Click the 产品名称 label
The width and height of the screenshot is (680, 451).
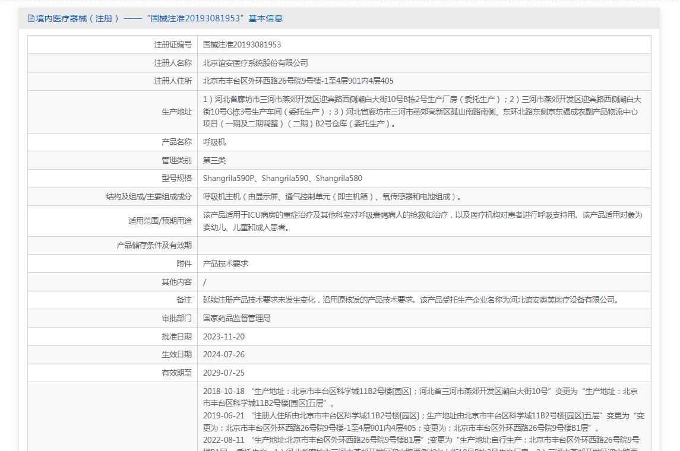click(176, 142)
